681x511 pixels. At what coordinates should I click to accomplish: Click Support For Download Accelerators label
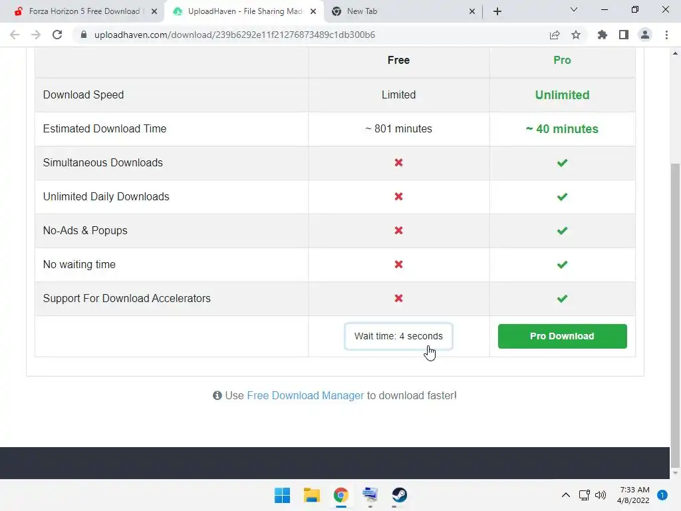(x=127, y=298)
